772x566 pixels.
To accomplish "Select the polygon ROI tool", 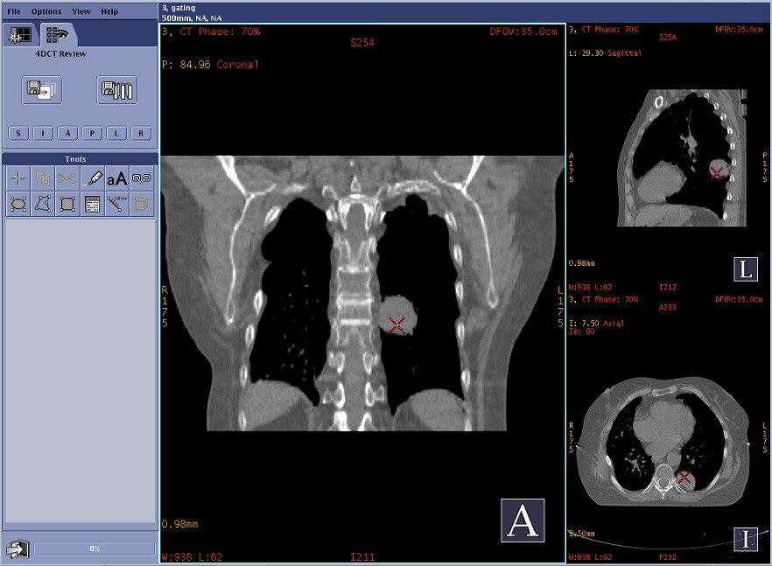I will (42, 204).
